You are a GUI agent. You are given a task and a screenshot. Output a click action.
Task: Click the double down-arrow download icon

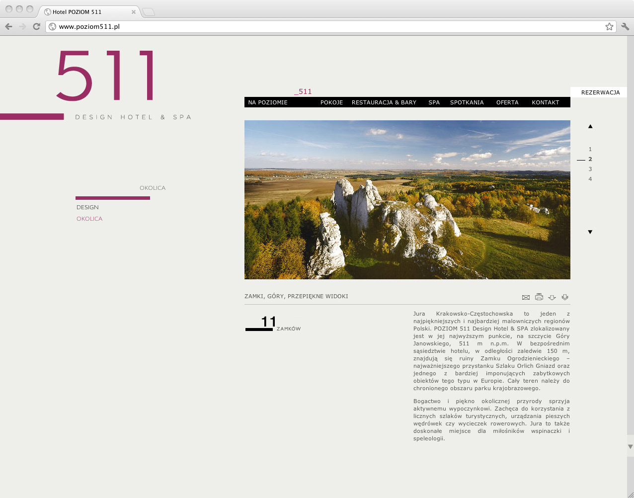[x=565, y=297]
